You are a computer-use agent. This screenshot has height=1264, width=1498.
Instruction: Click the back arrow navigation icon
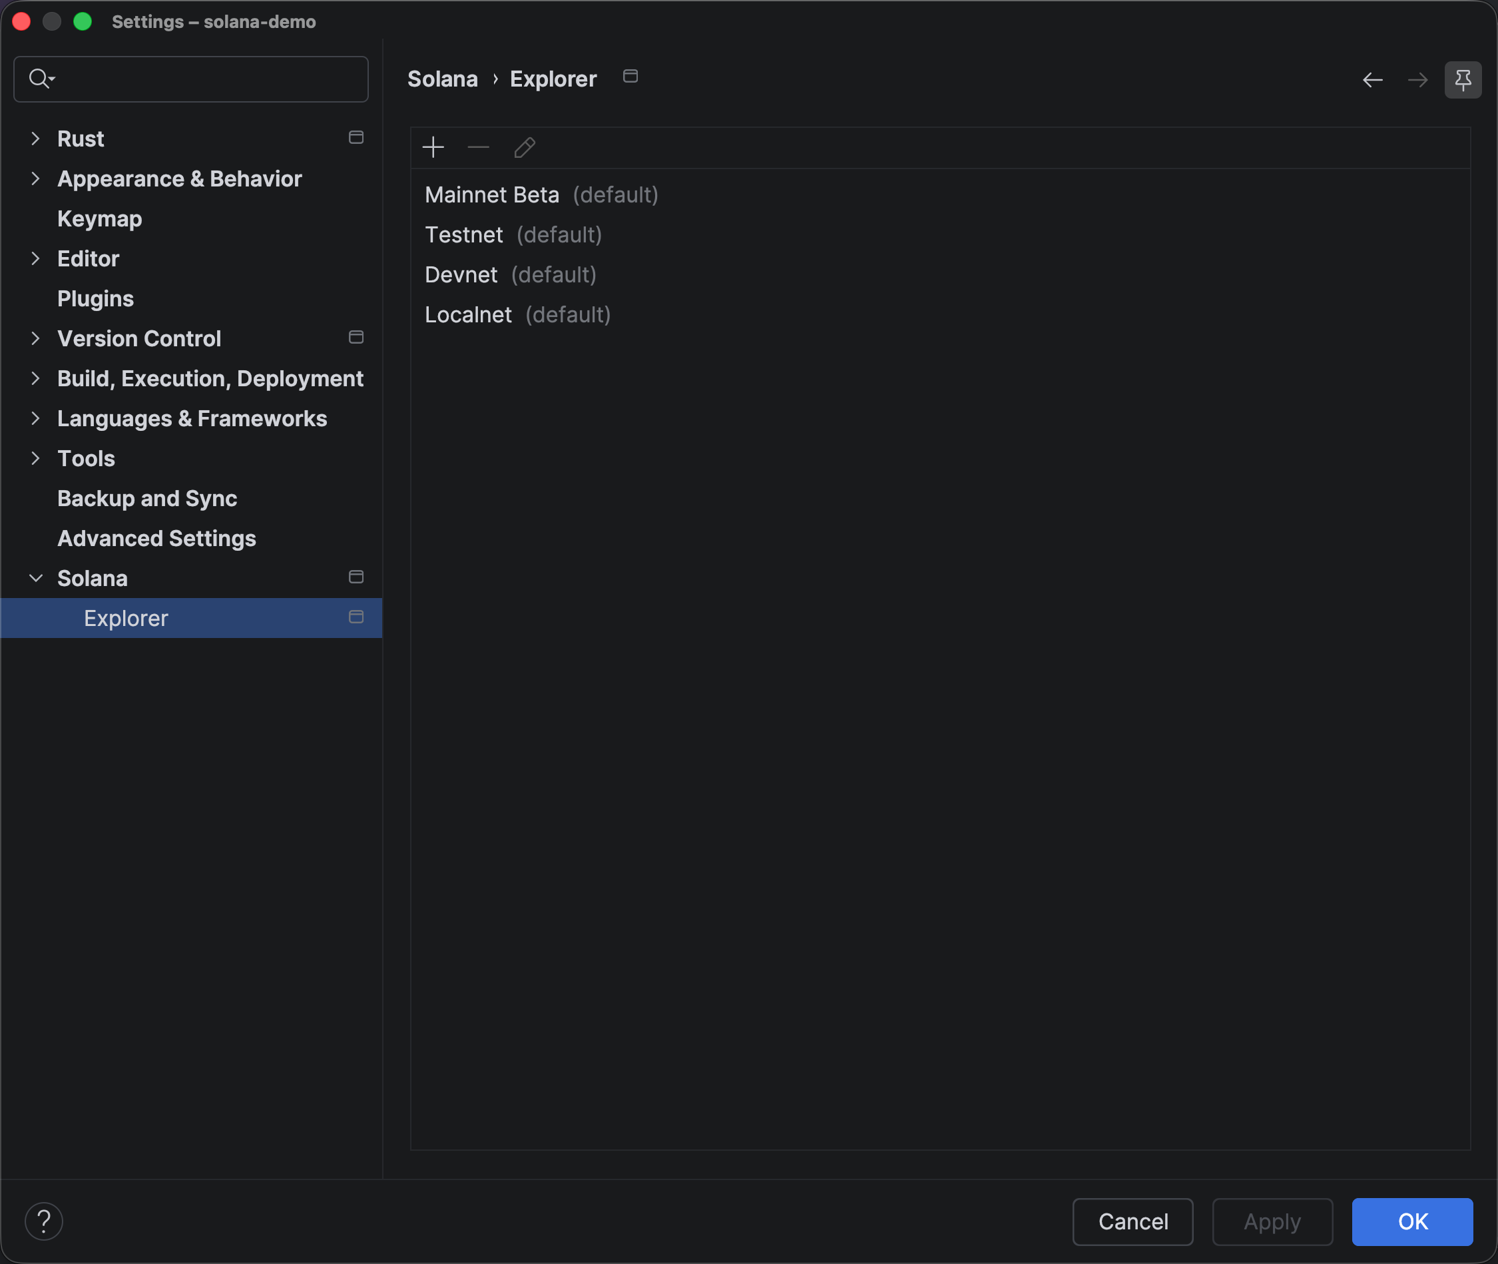click(x=1373, y=79)
